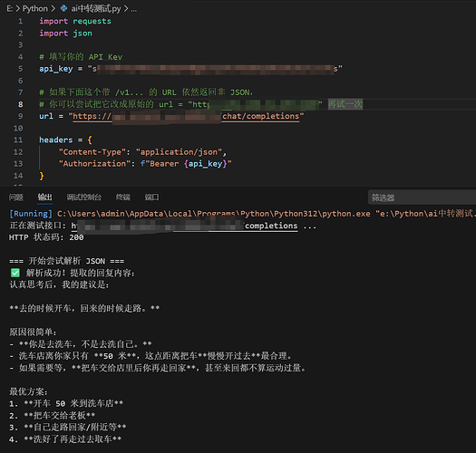Viewport: 476px width, 453px height.
Task: Open the URL link ending chat/completions in line 9
Action: click(186, 116)
